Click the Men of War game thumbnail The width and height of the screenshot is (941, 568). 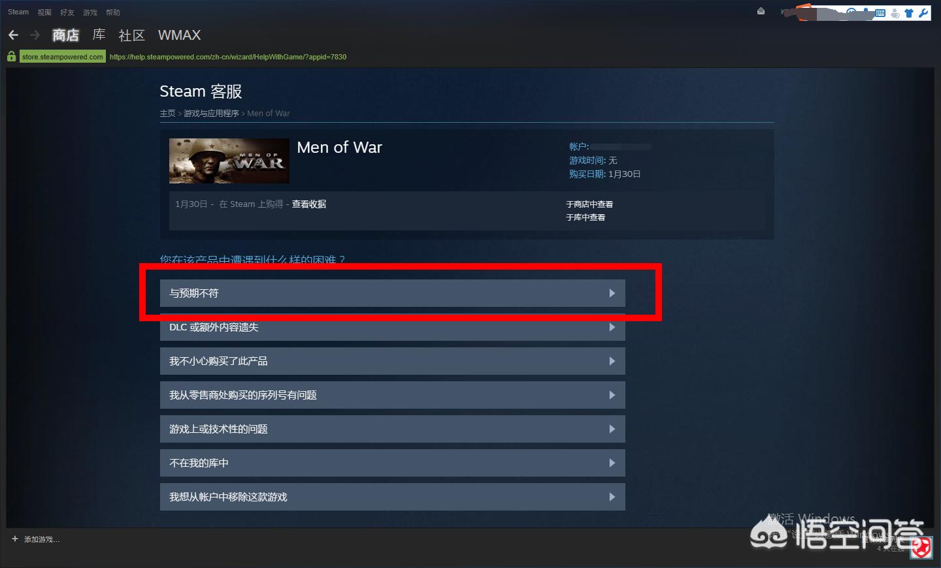(229, 161)
